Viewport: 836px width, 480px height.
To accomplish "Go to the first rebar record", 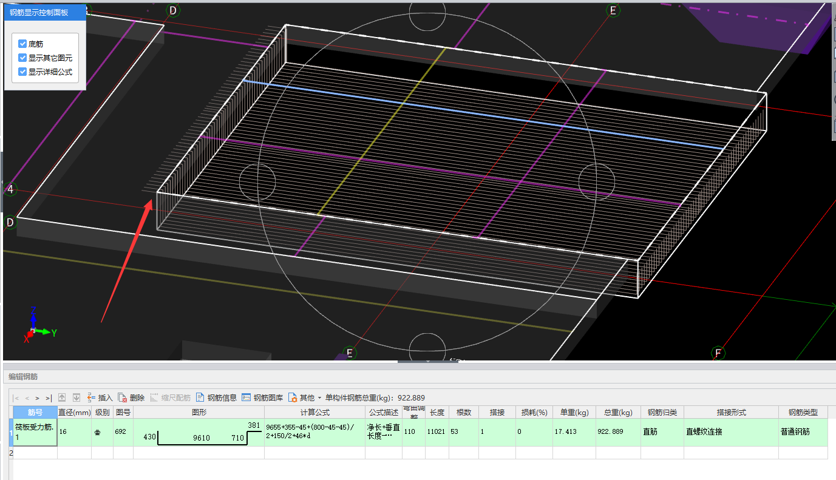I will pyautogui.click(x=16, y=398).
